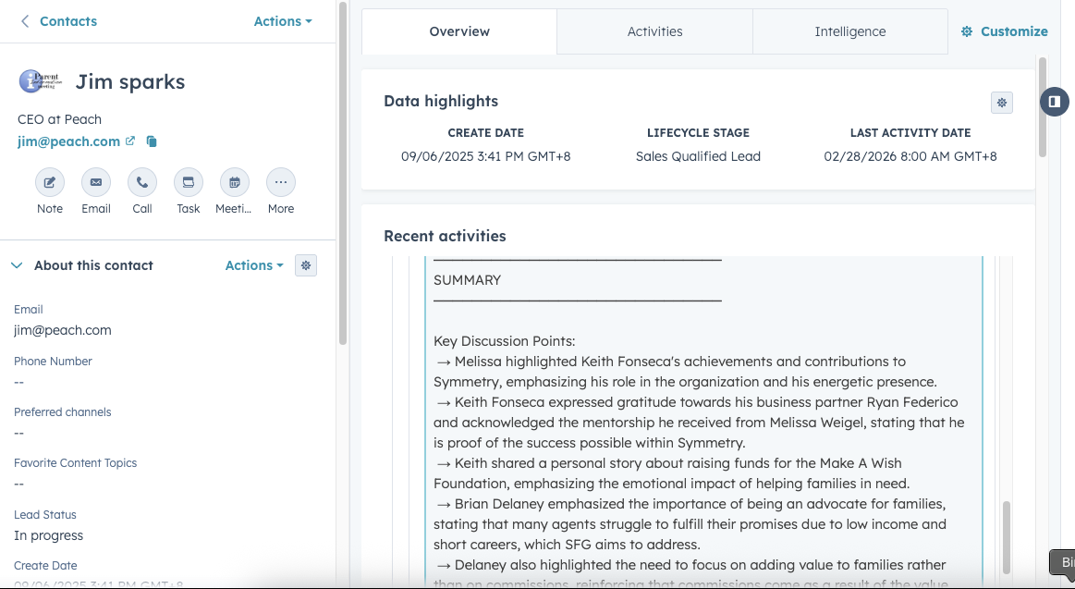1075x589 pixels.
Task: Open jim@peach.com email link
Action: click(67, 141)
